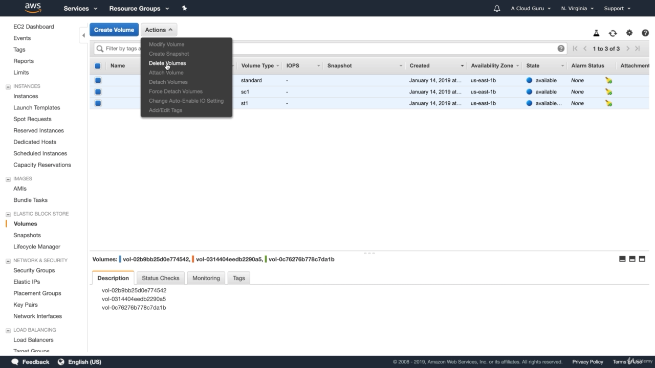Check the select-all volumes checkbox

coord(97,65)
